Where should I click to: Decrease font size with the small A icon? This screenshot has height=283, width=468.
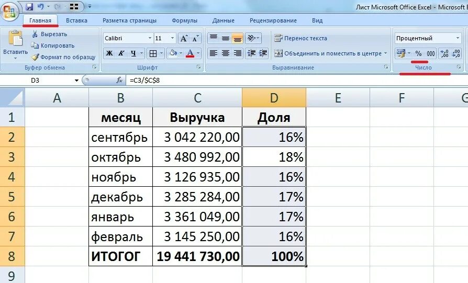[x=195, y=38]
